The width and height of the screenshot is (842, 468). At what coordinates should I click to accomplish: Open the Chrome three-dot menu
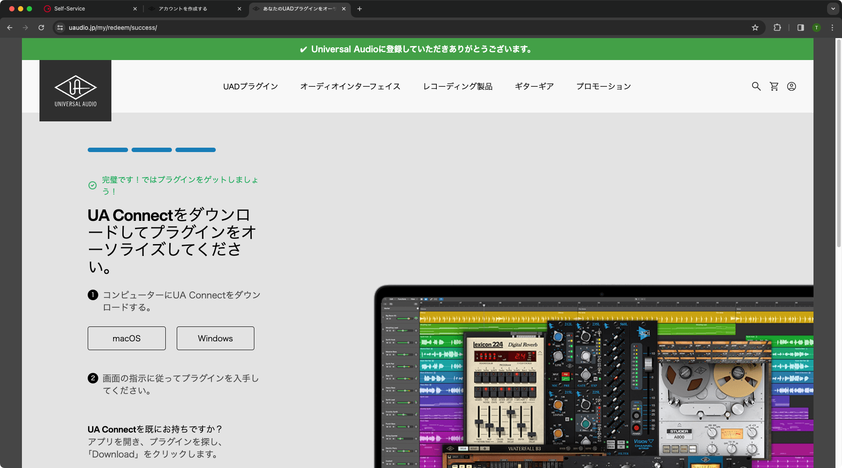point(832,28)
